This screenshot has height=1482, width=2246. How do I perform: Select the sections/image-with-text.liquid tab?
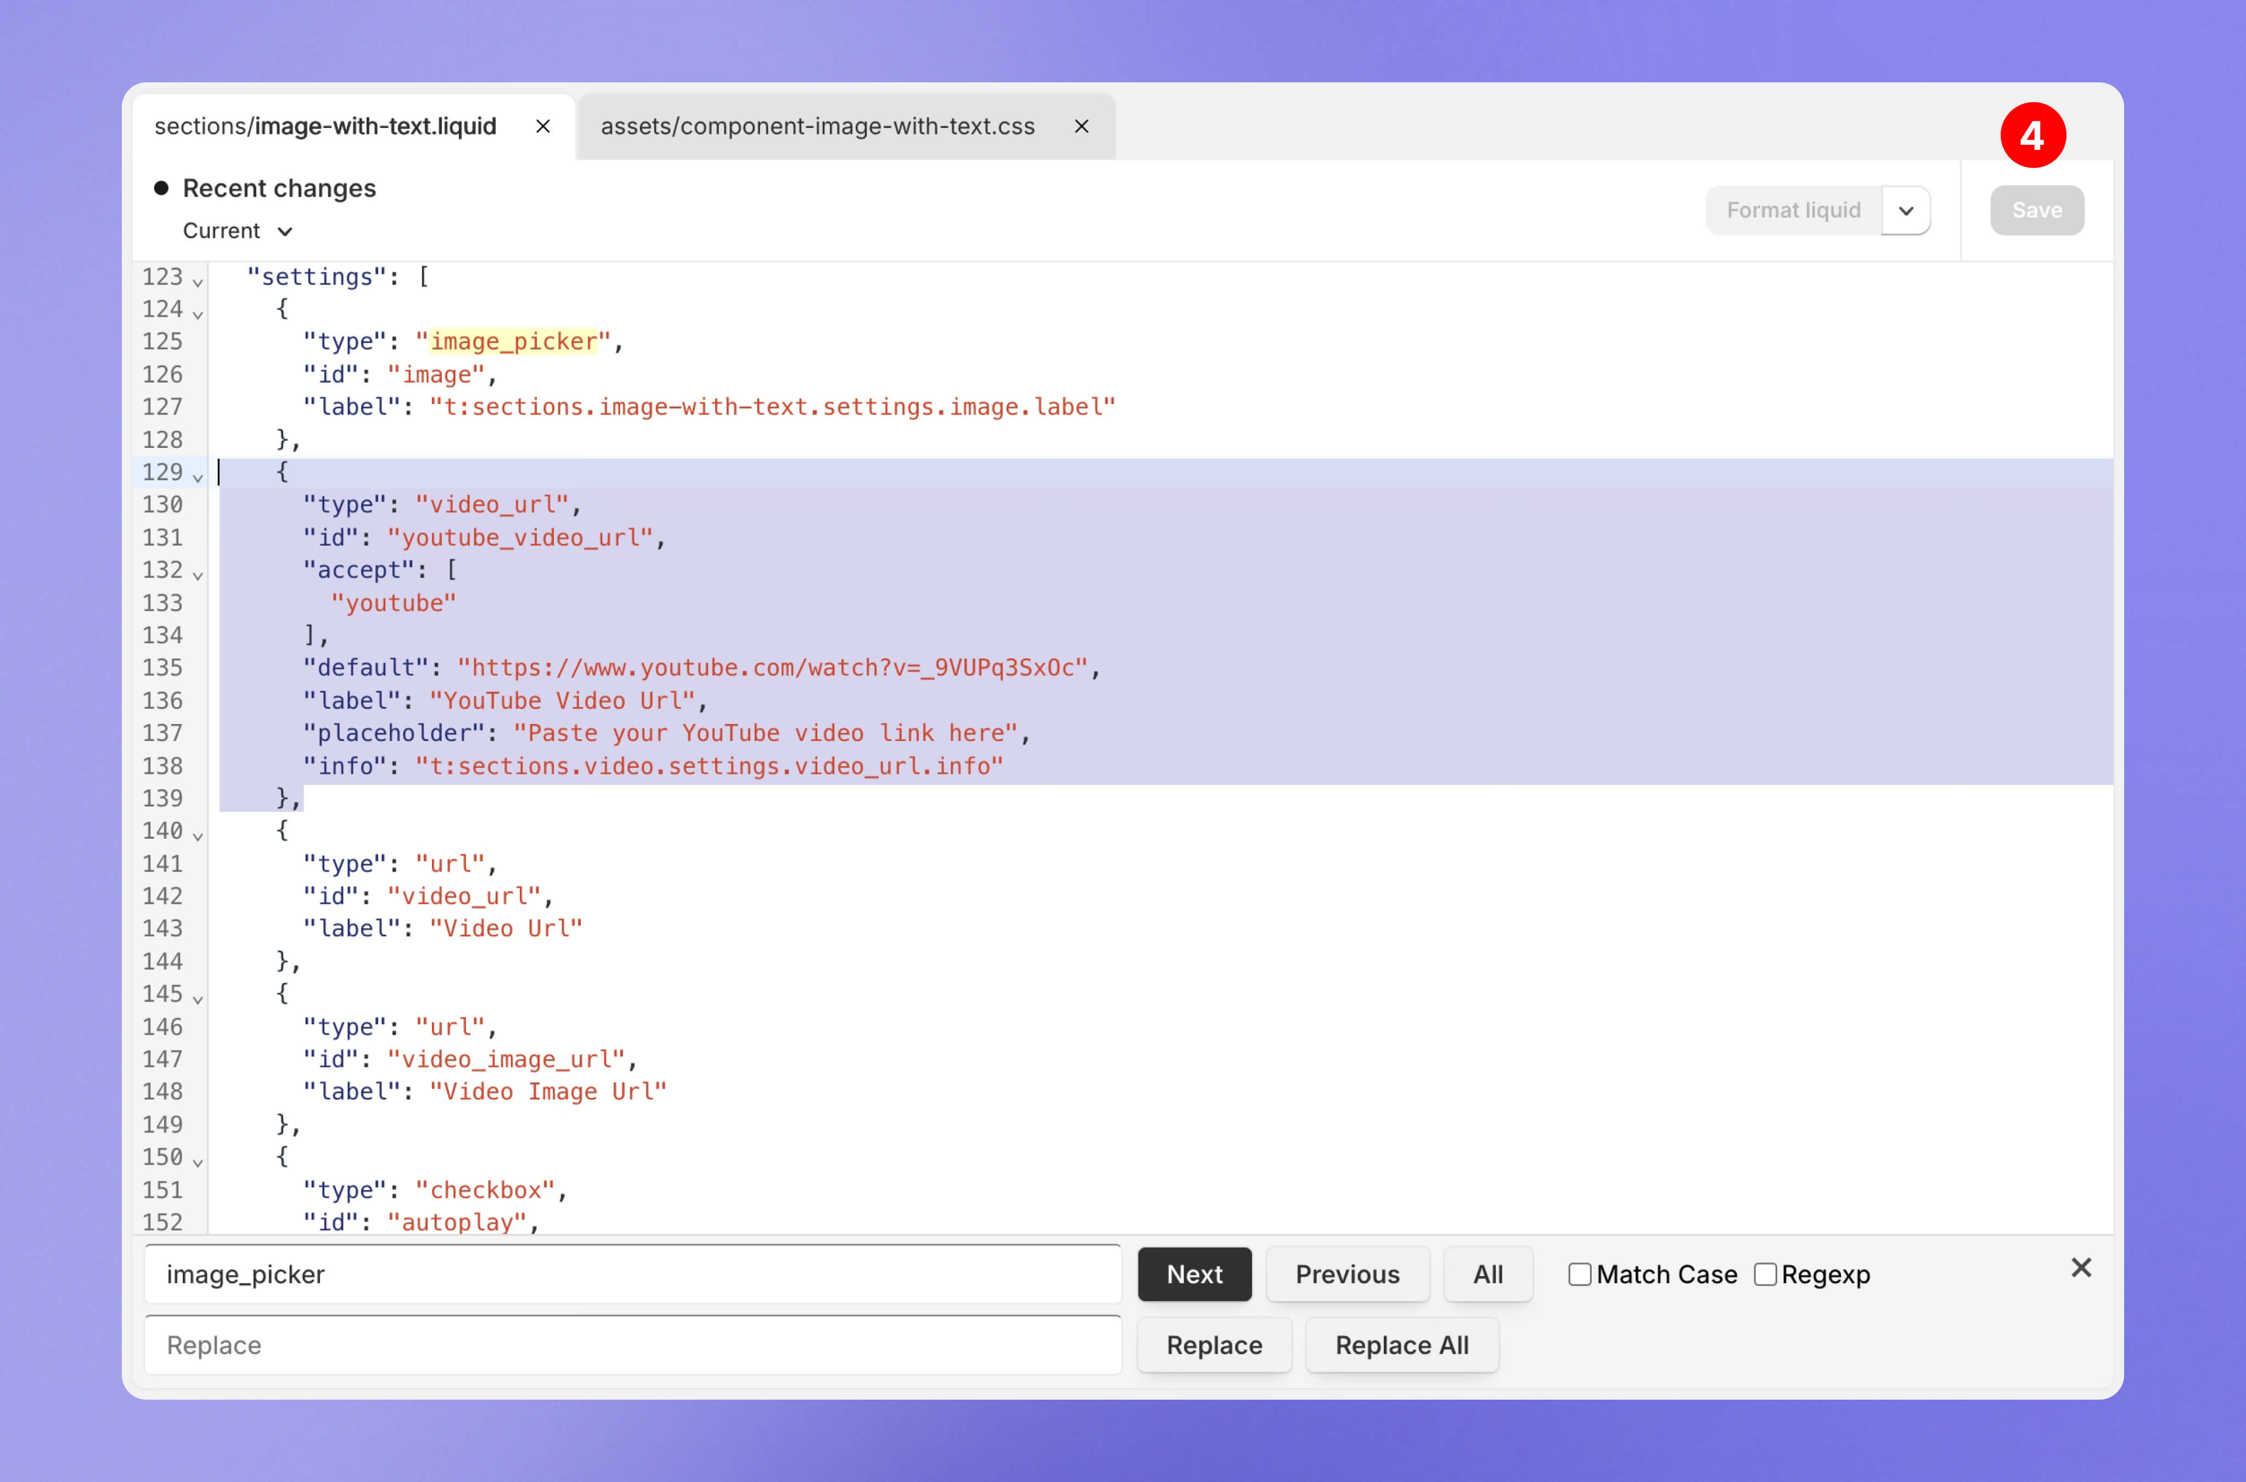(x=325, y=126)
